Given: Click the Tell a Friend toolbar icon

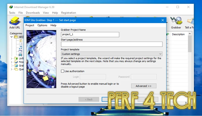Looking at the screenshot, I should coord(190,22).
